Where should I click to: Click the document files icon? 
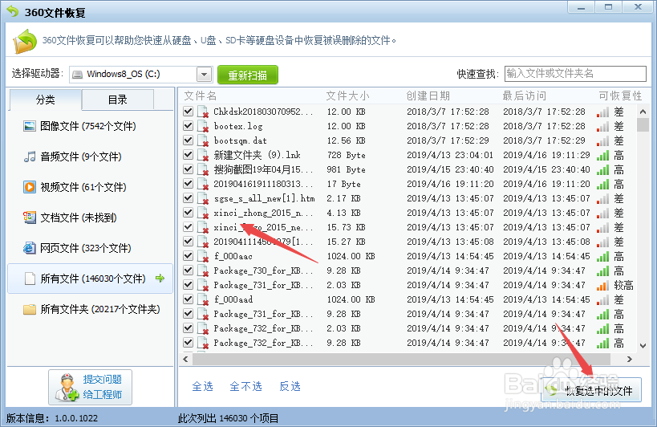[x=30, y=218]
